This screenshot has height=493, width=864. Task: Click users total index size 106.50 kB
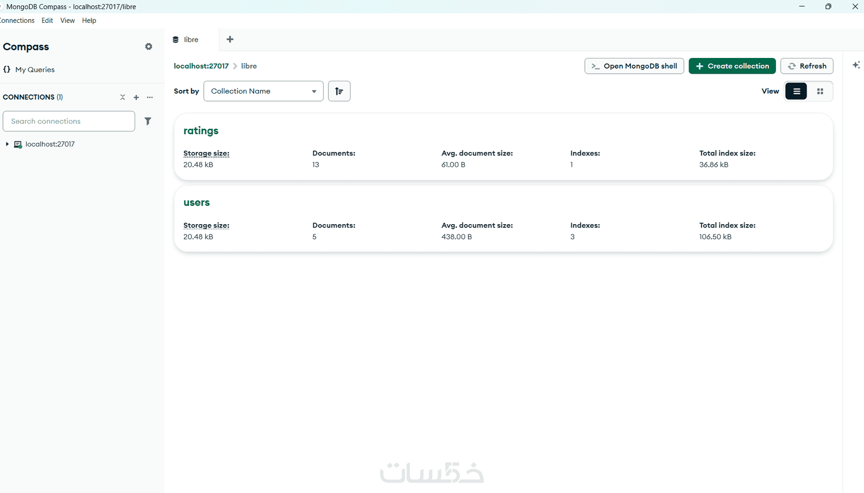(715, 237)
